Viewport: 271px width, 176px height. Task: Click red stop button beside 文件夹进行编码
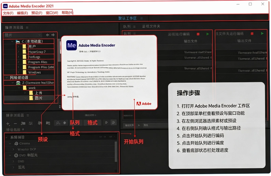click(x=252, y=33)
